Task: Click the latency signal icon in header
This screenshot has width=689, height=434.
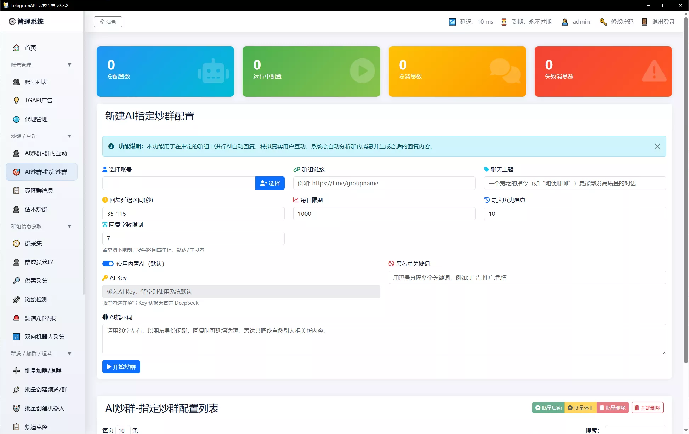Action: pos(452,22)
